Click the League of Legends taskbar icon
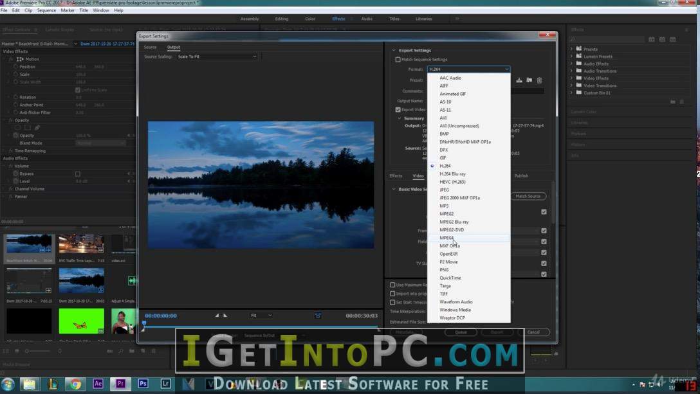Image resolution: width=700 pixels, height=394 pixels. [53, 384]
